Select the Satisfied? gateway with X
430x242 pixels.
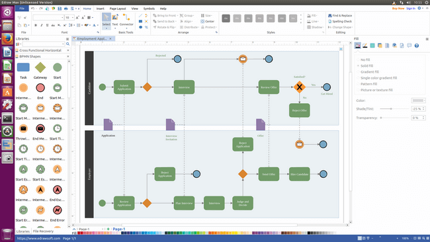tap(300, 87)
